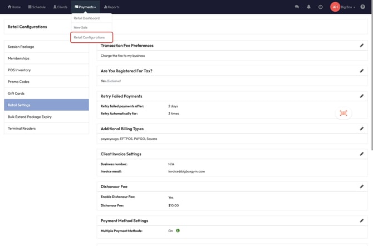Collapse the Payments dropdown menu

click(x=85, y=7)
